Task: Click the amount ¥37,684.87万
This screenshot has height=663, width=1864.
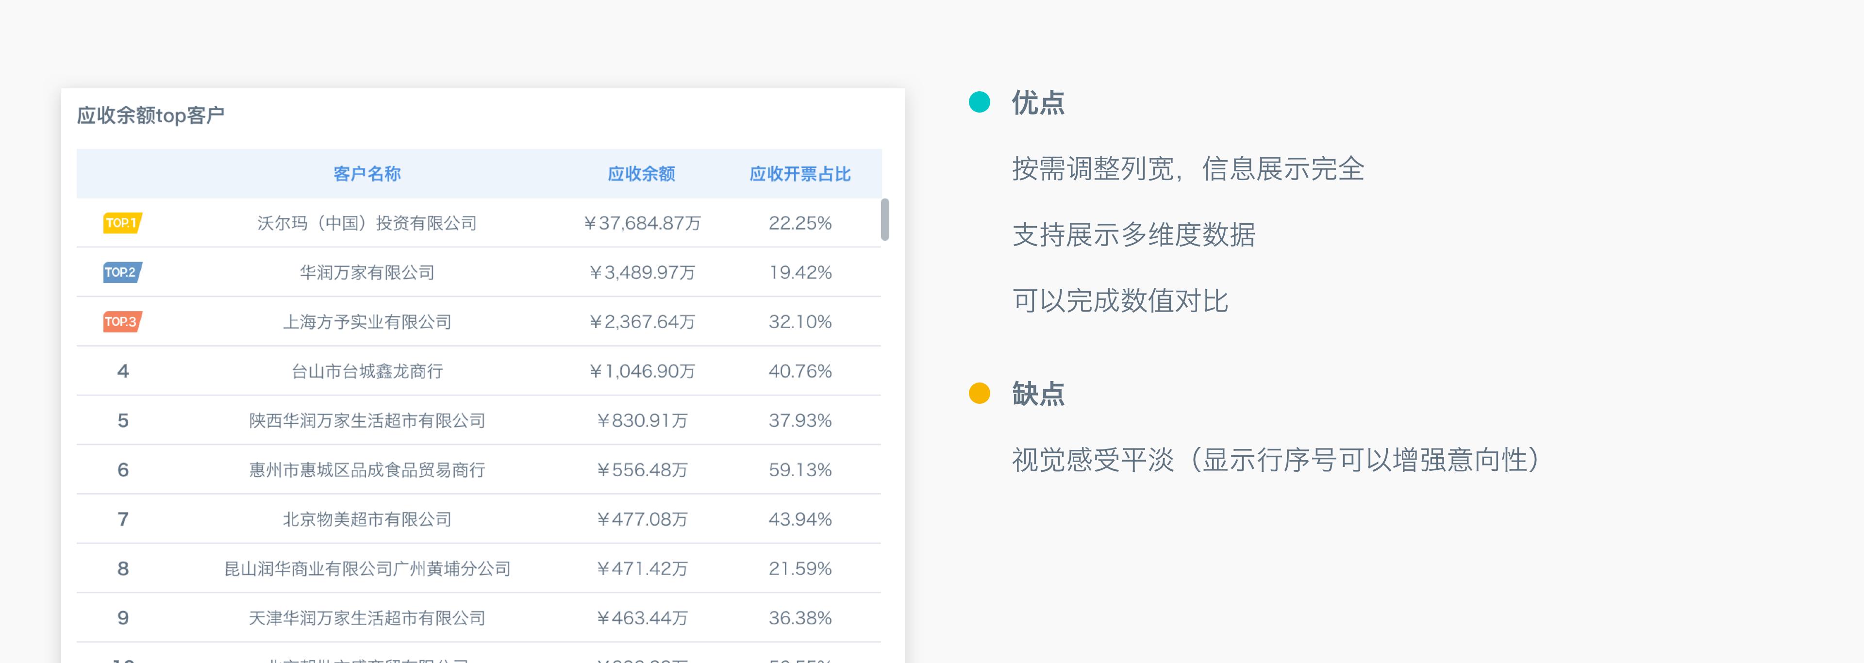Action: click(642, 223)
